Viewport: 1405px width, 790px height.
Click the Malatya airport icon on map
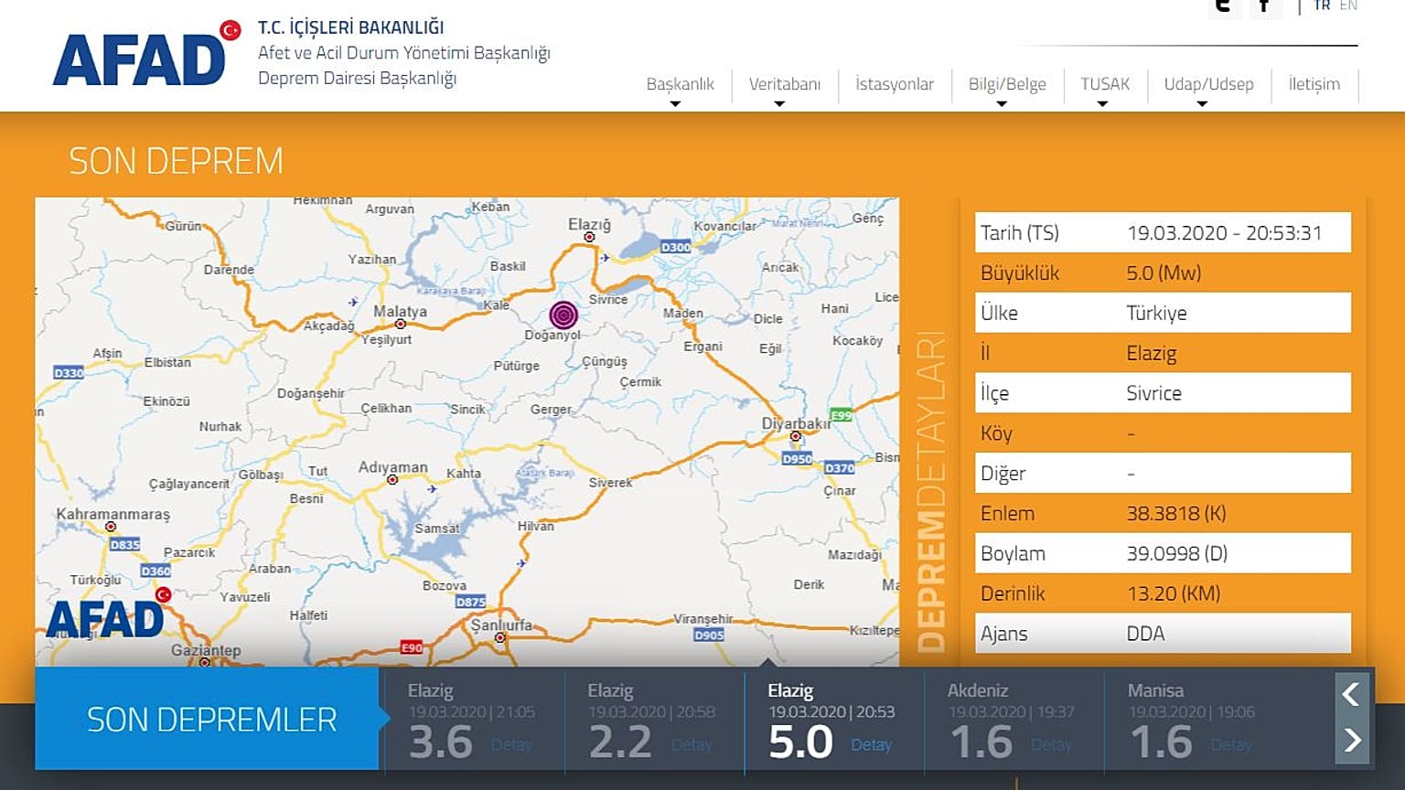click(x=353, y=302)
